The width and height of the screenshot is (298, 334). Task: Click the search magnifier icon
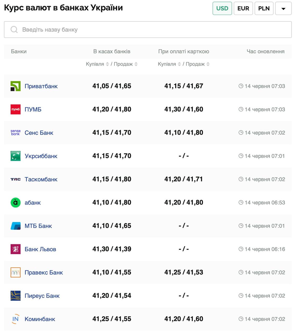(x=14, y=29)
